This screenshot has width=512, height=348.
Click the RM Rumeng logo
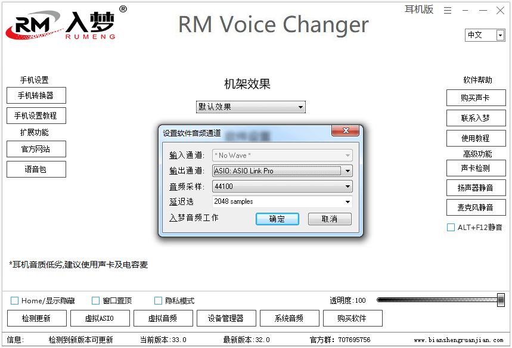click(x=66, y=24)
